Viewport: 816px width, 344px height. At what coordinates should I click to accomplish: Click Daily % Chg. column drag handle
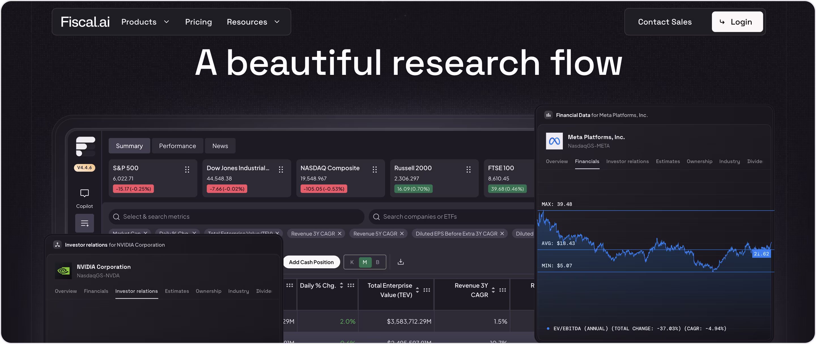(351, 285)
